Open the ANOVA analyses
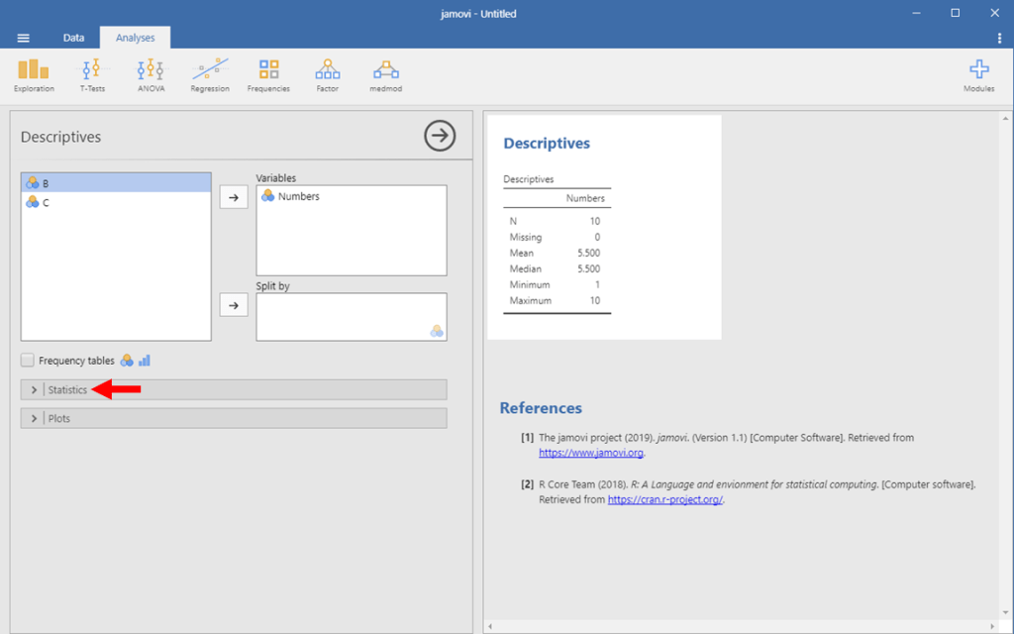 150,74
